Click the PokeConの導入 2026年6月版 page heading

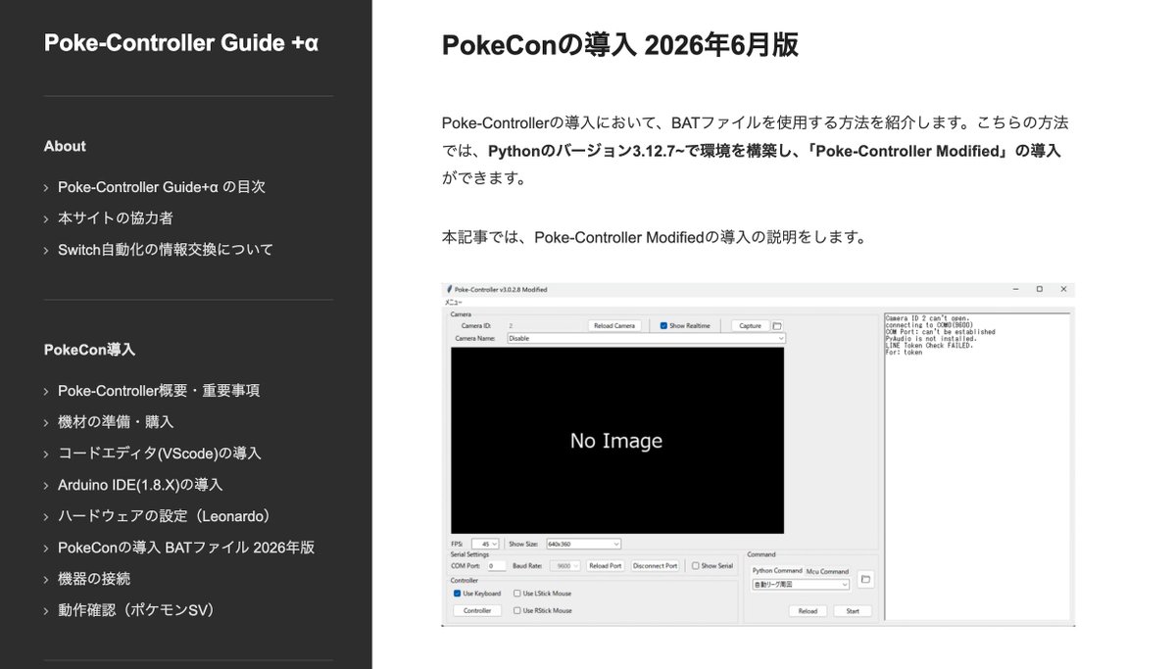tap(620, 45)
